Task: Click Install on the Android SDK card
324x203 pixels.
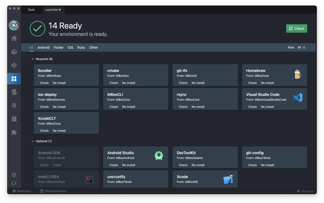Action: pos(57,165)
